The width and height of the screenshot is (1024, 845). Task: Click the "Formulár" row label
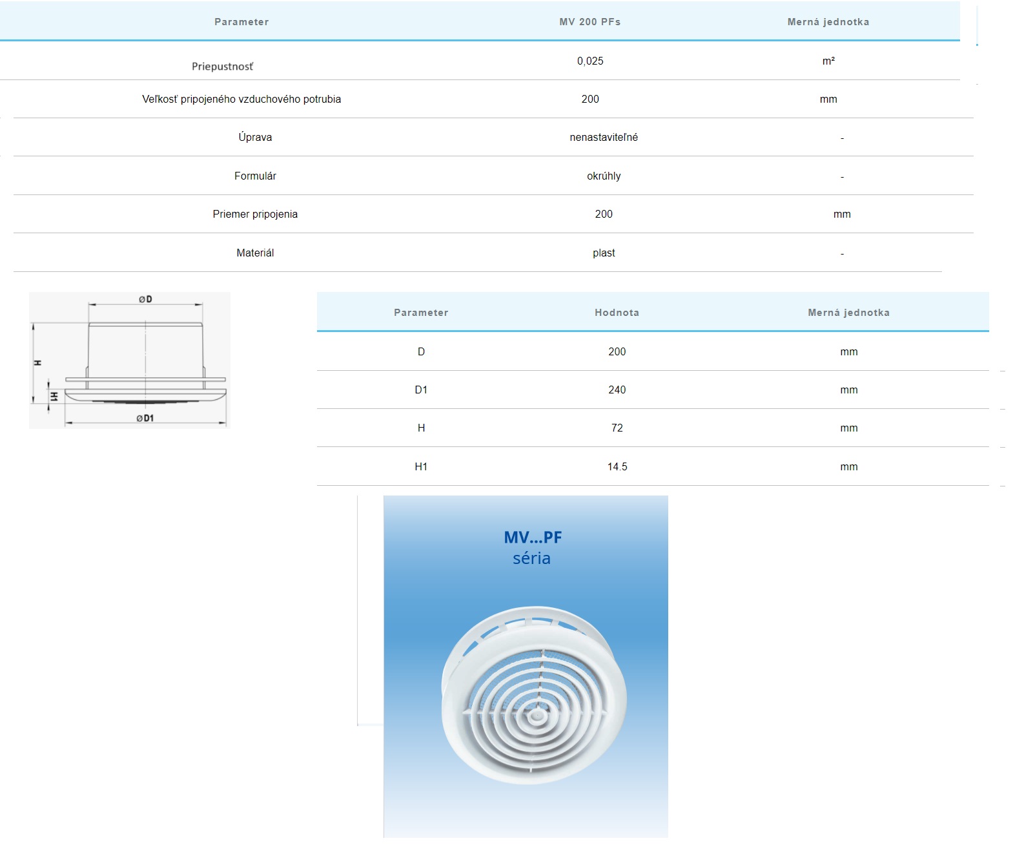[255, 176]
